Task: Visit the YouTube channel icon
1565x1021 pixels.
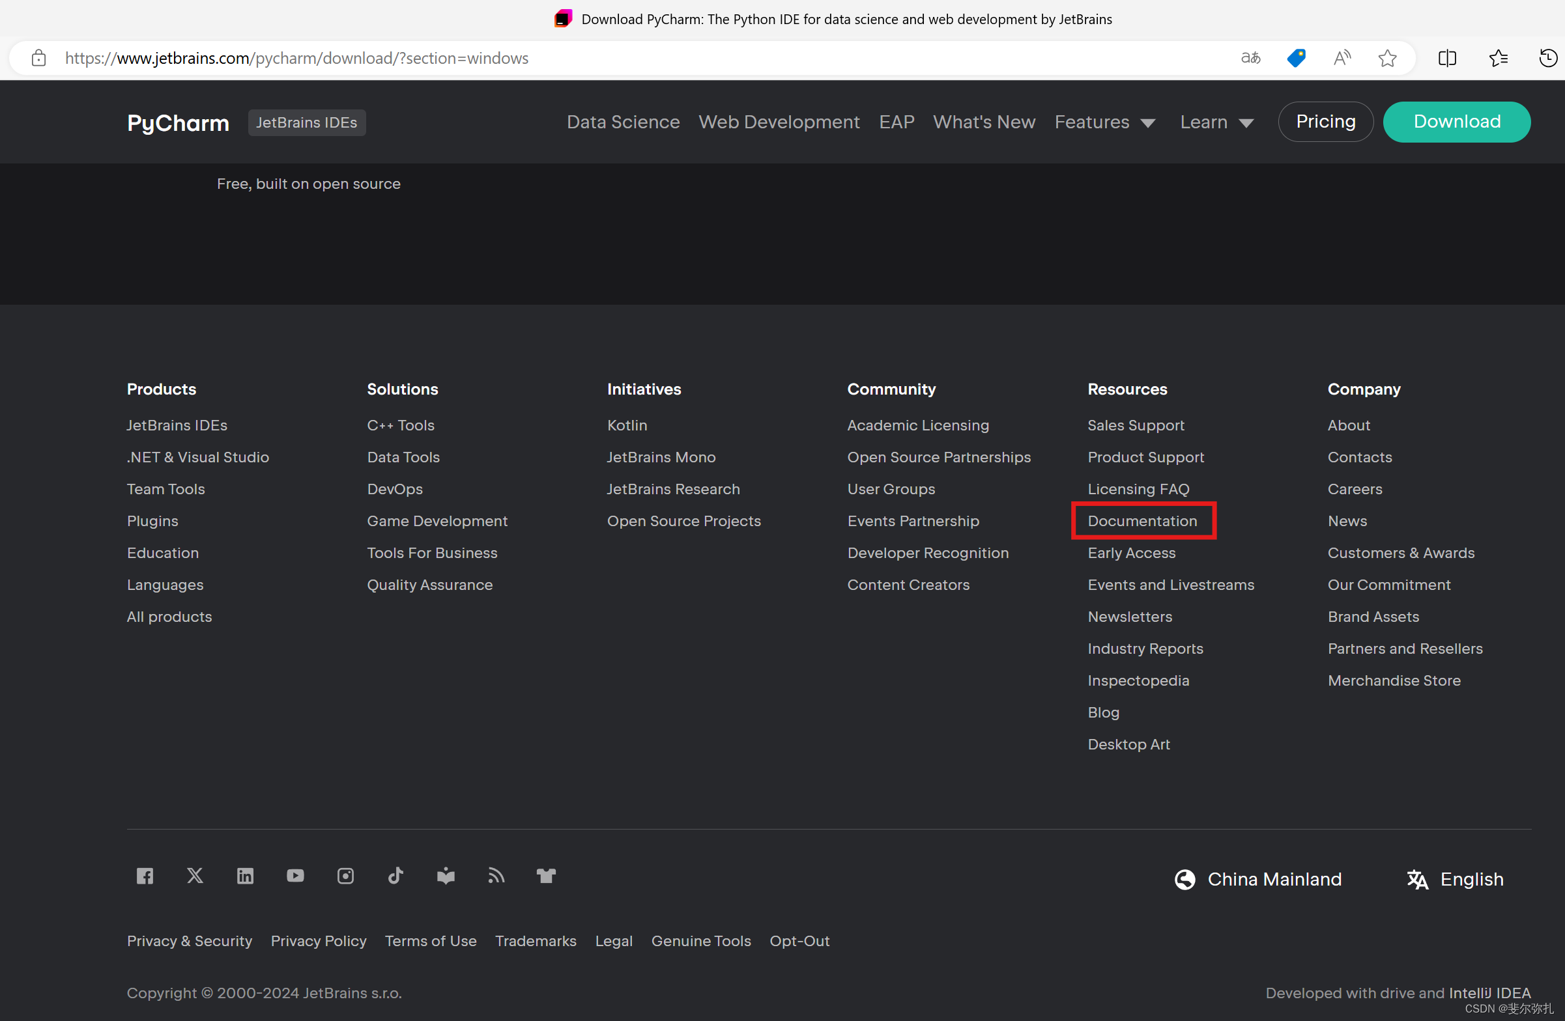Action: [x=295, y=876]
